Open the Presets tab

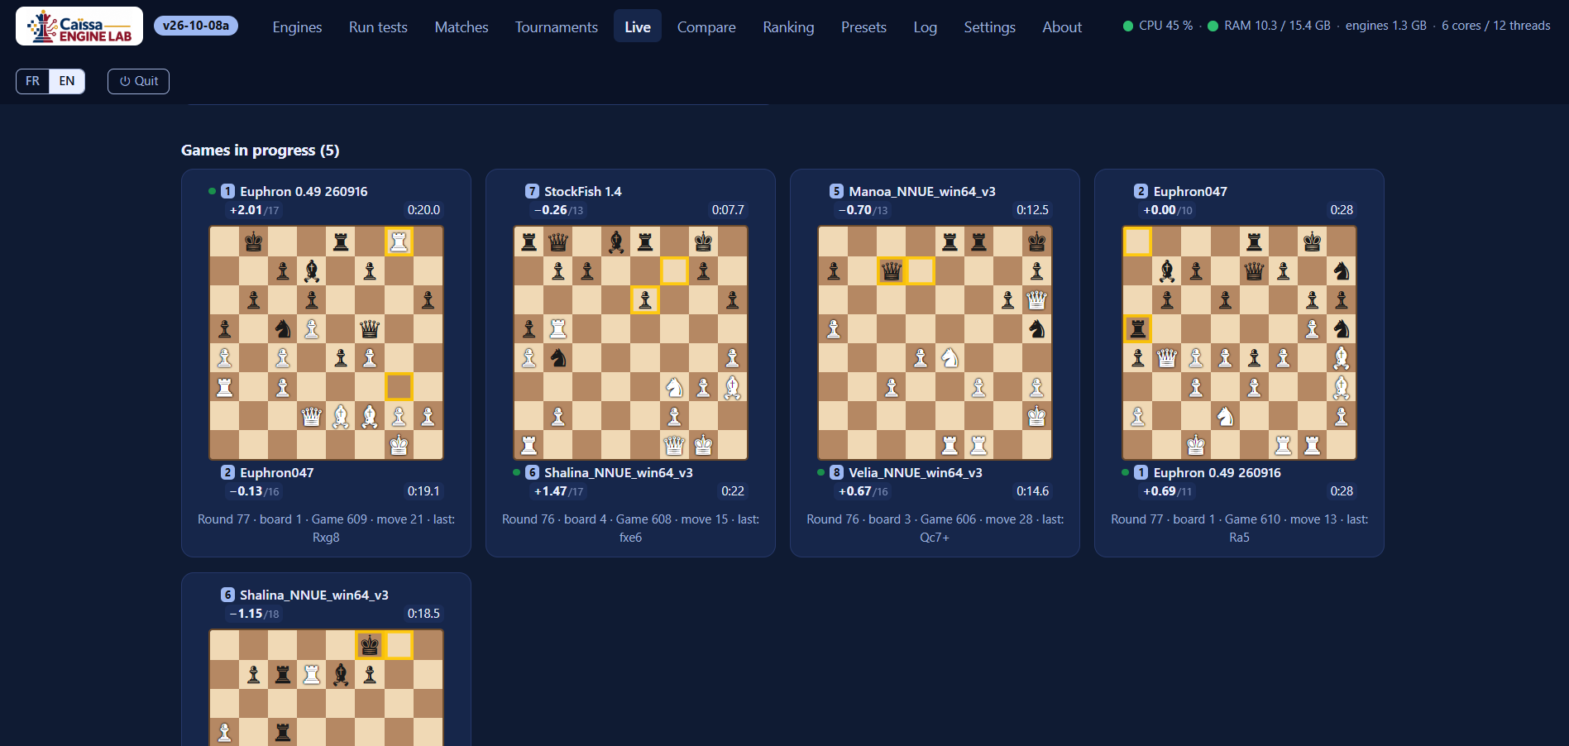[863, 26]
